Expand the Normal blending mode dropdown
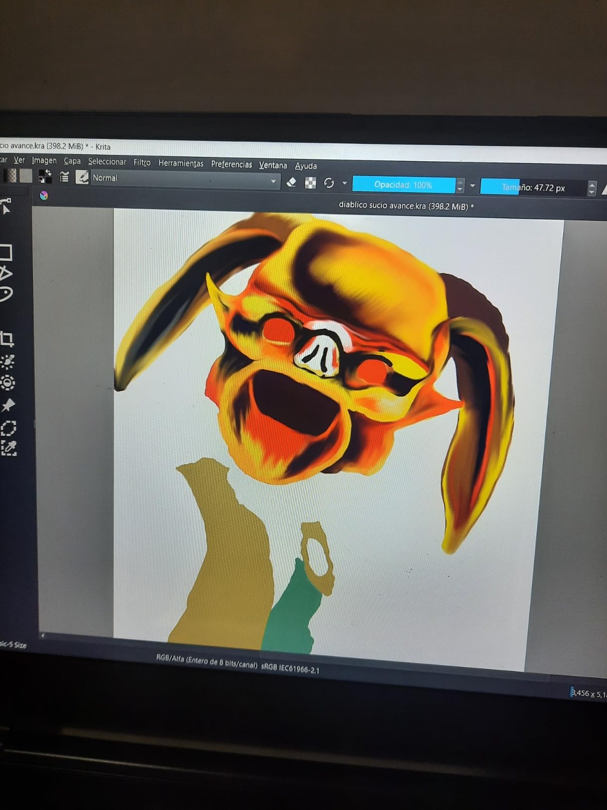607x810 pixels. (x=184, y=180)
